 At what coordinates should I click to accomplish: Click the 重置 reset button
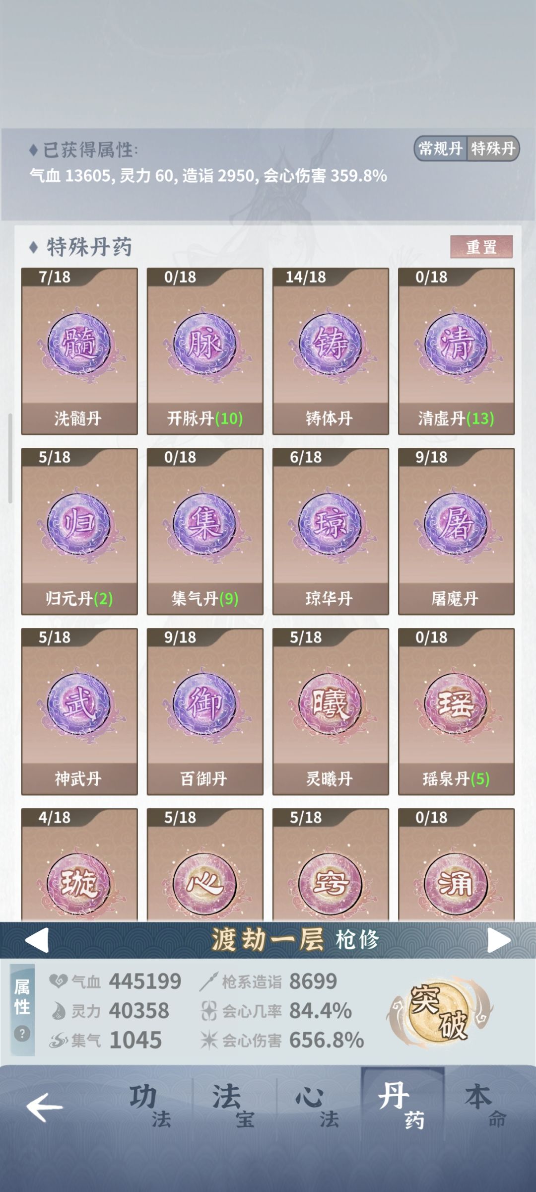pos(481,247)
